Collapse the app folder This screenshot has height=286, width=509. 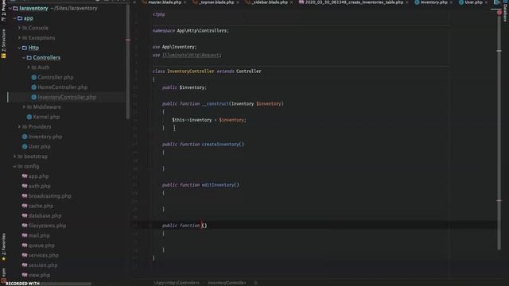pyautogui.click(x=14, y=18)
